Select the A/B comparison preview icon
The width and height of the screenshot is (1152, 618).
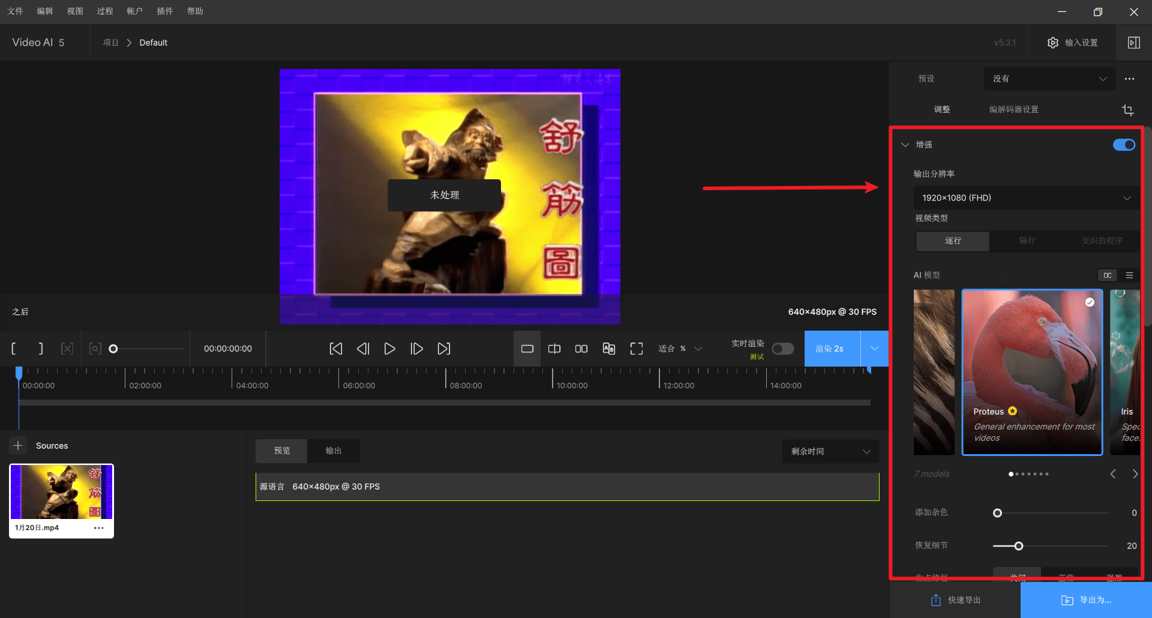tap(608, 348)
